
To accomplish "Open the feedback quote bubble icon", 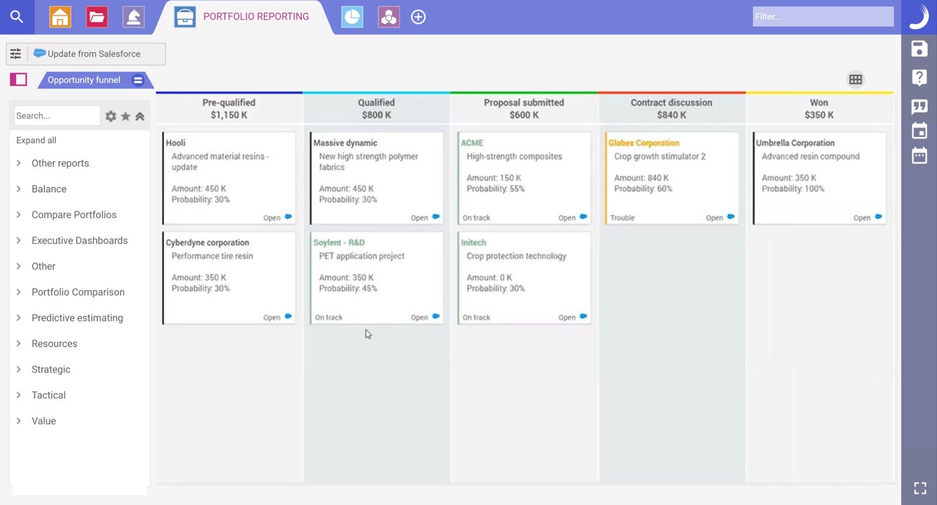I will [x=919, y=107].
